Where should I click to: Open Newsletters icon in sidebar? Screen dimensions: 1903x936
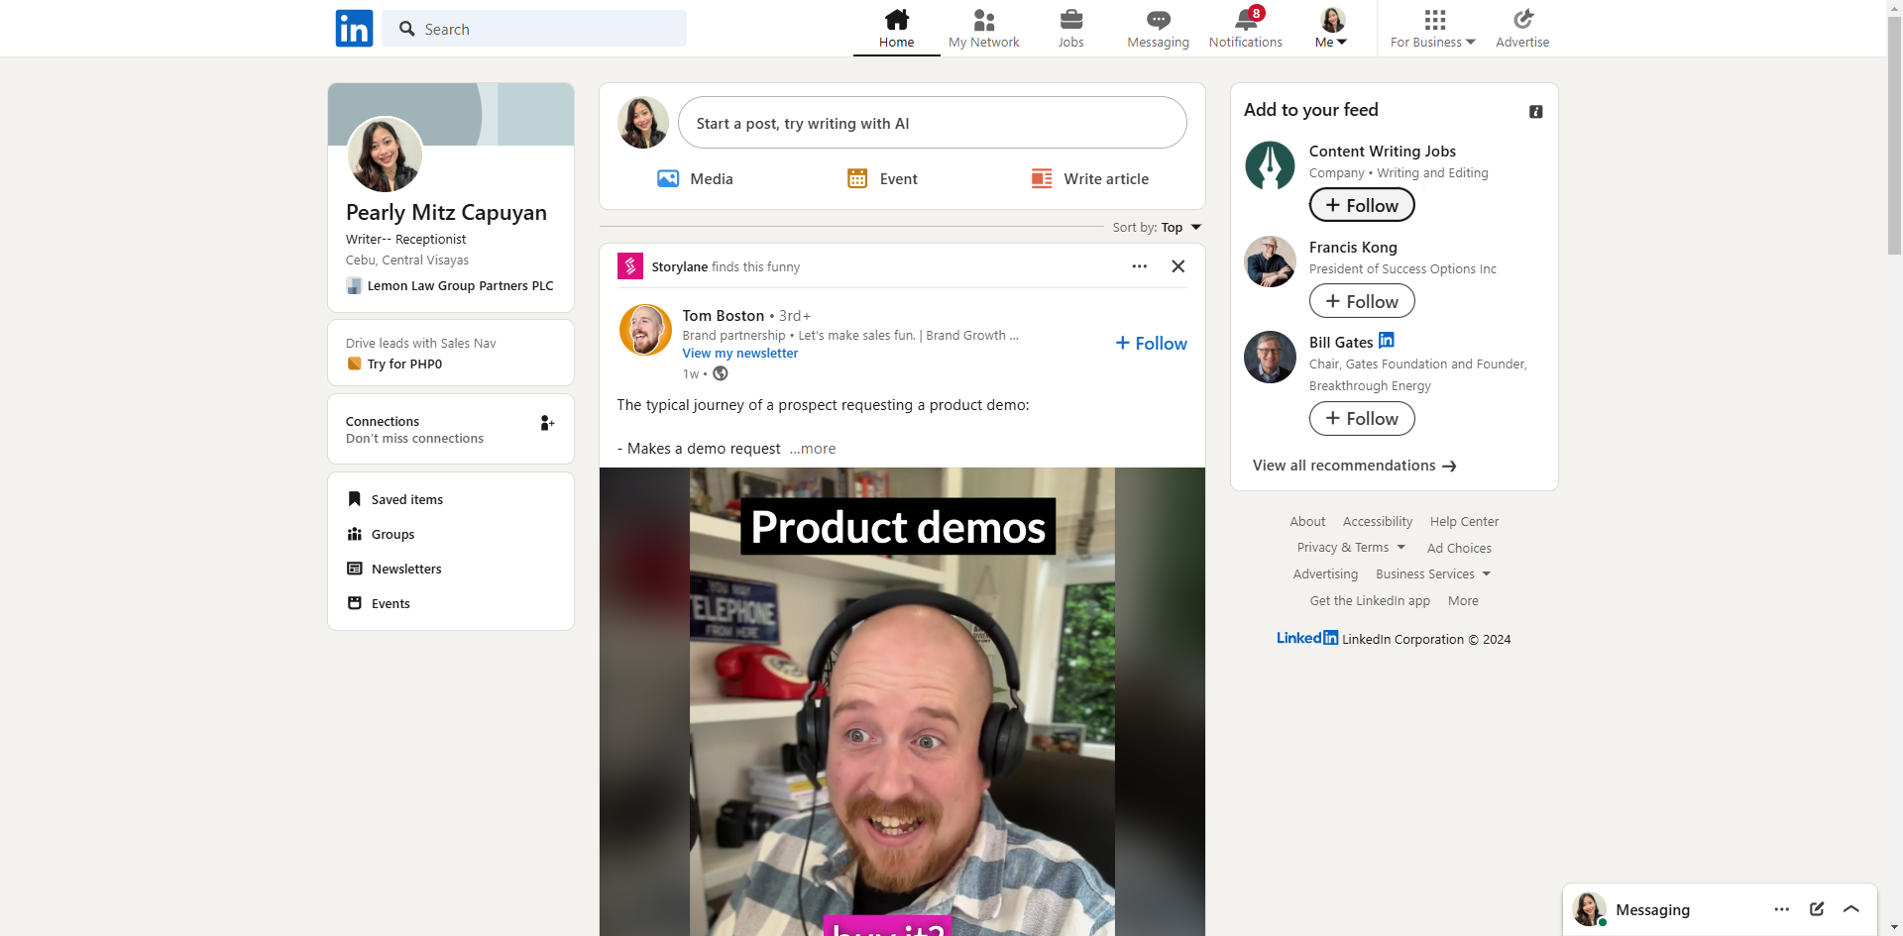(354, 569)
